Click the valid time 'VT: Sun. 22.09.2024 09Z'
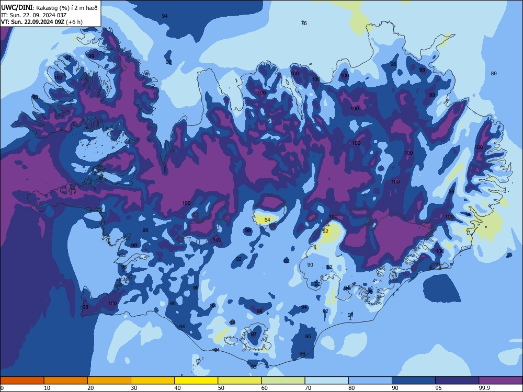The width and height of the screenshot is (523, 392). (33, 22)
